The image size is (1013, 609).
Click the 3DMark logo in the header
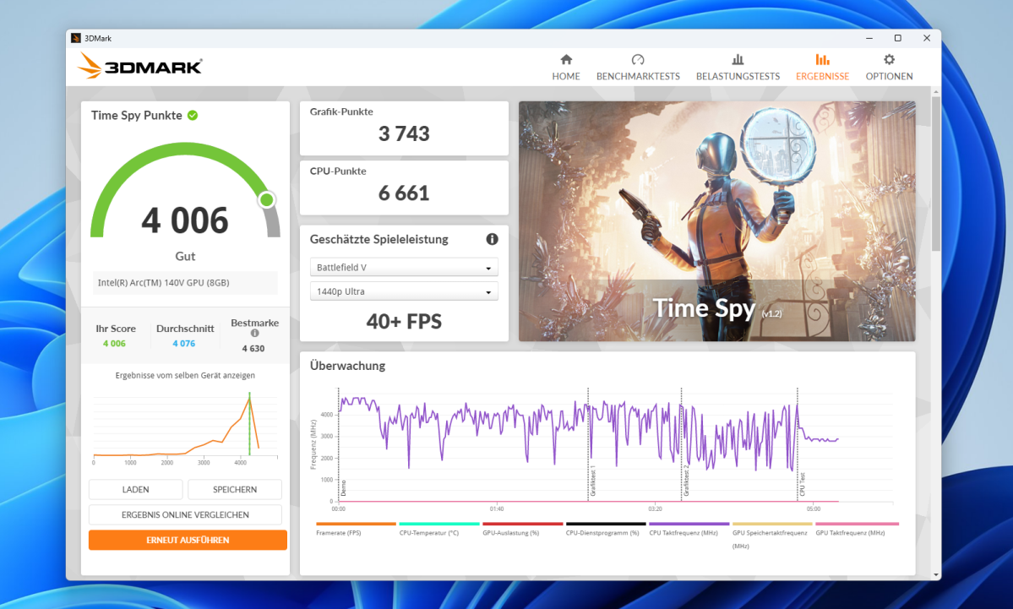coord(139,66)
